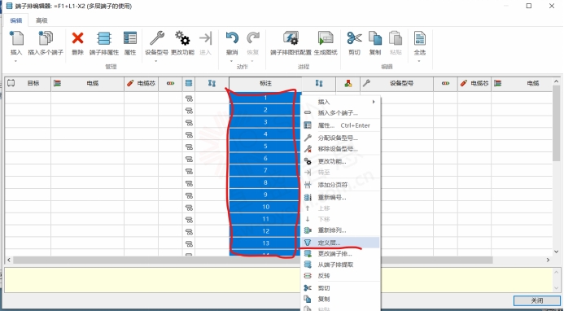Choose 分配设备型号... in the context menu
This screenshot has width=564, height=311.
pos(341,138)
